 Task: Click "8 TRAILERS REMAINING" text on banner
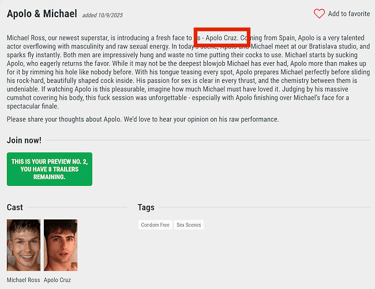click(x=49, y=173)
